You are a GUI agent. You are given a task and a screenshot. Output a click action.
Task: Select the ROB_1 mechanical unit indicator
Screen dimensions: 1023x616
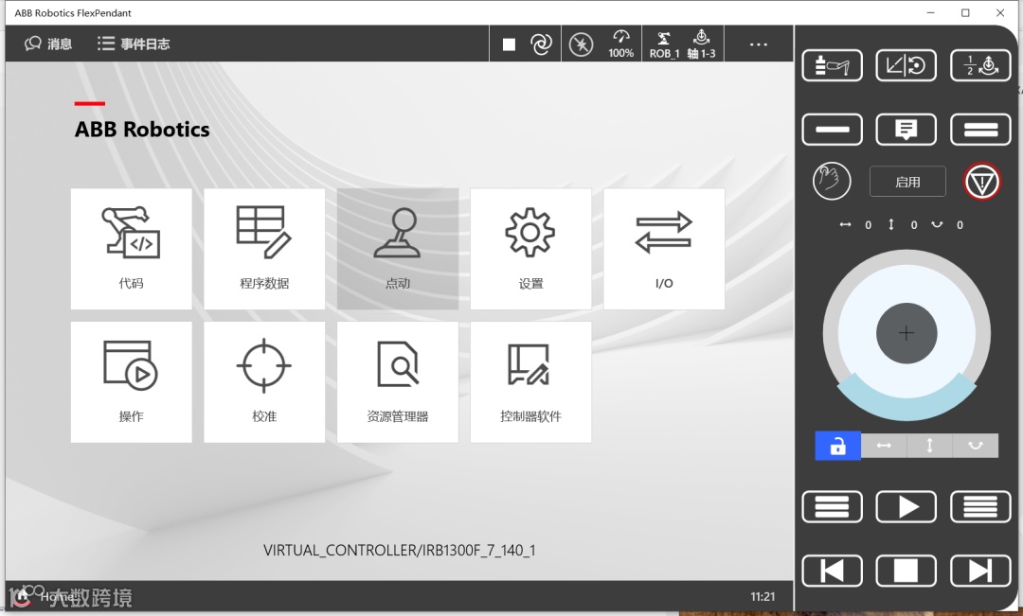click(664, 44)
